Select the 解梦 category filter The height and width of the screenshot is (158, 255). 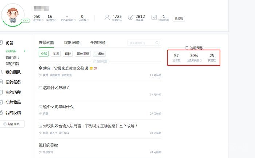coord(68,54)
